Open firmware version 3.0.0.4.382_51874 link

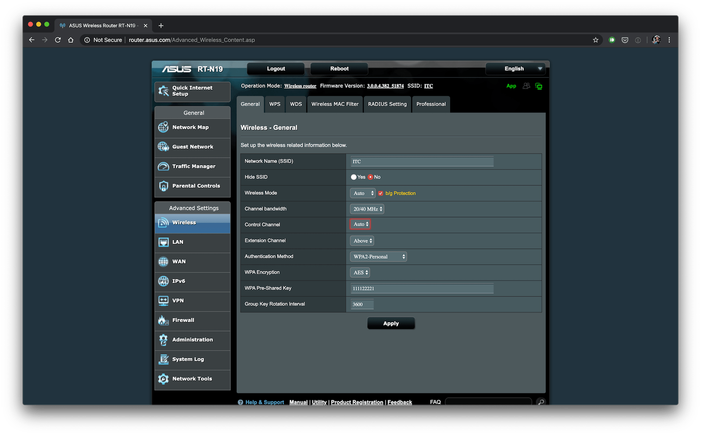[385, 86]
